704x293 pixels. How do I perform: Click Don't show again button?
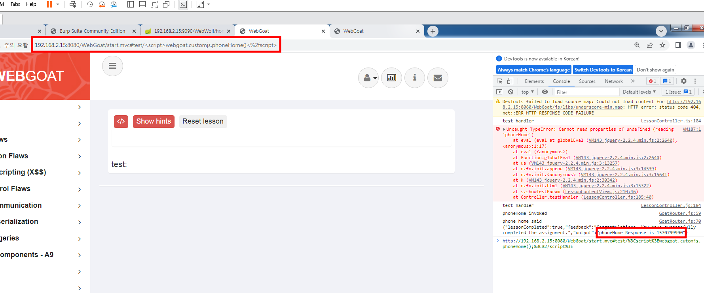[x=655, y=70]
